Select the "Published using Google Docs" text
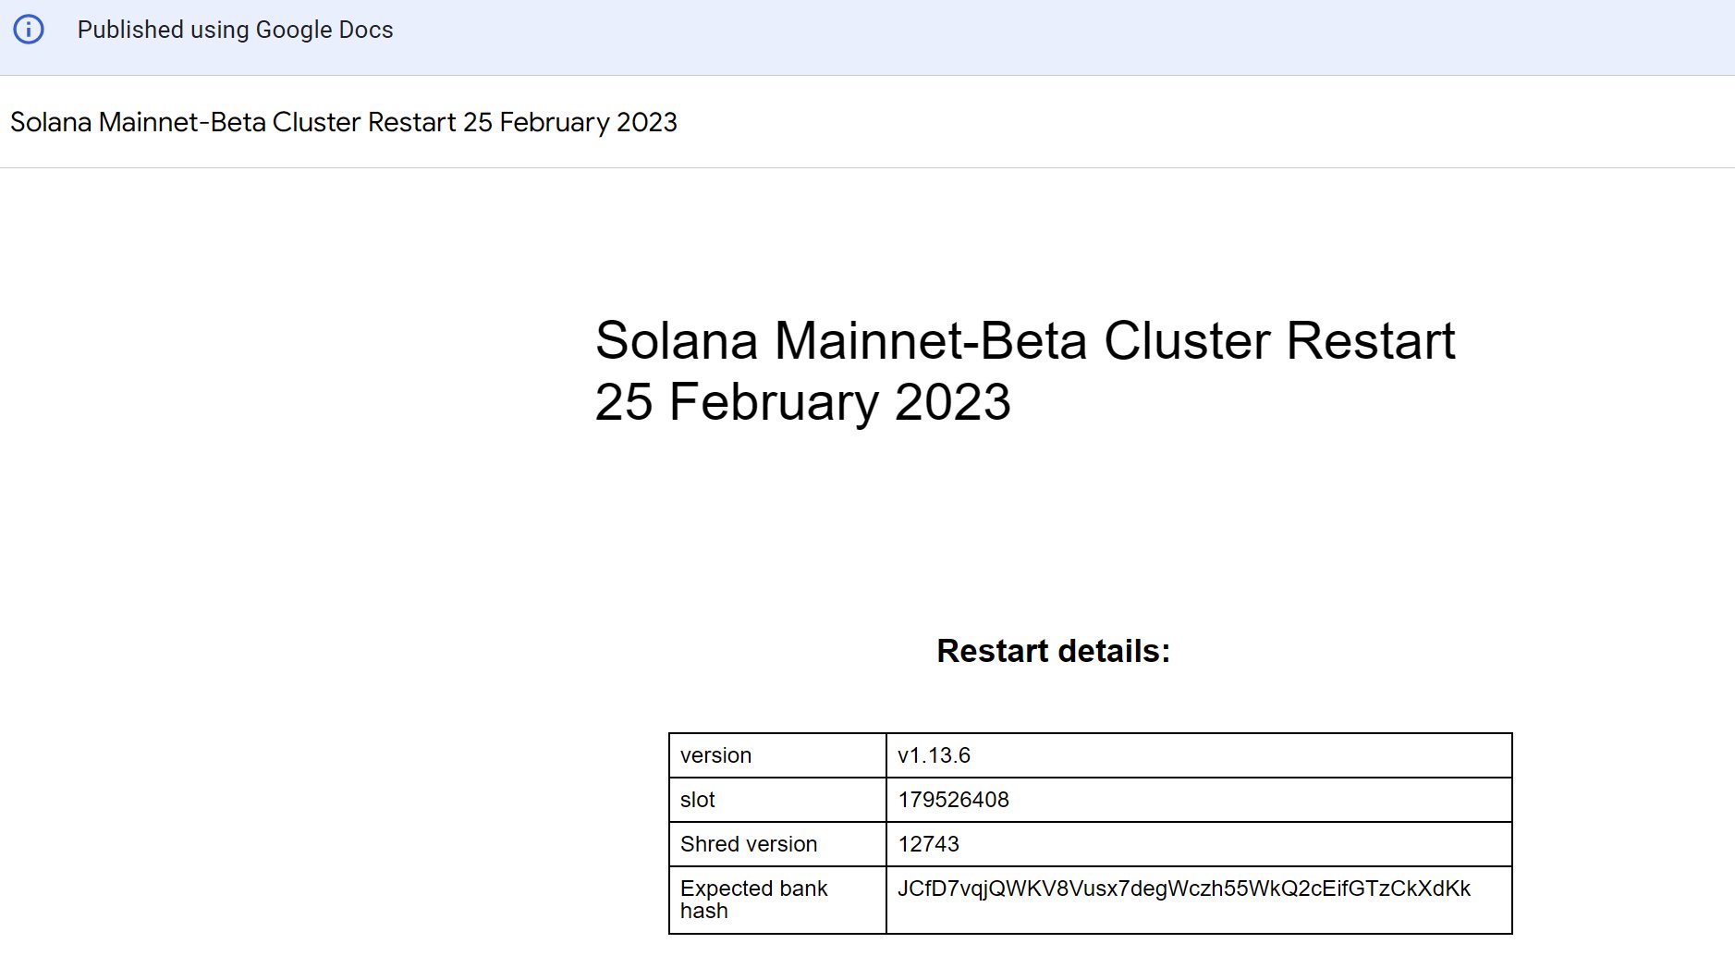The width and height of the screenshot is (1735, 956). point(236,30)
